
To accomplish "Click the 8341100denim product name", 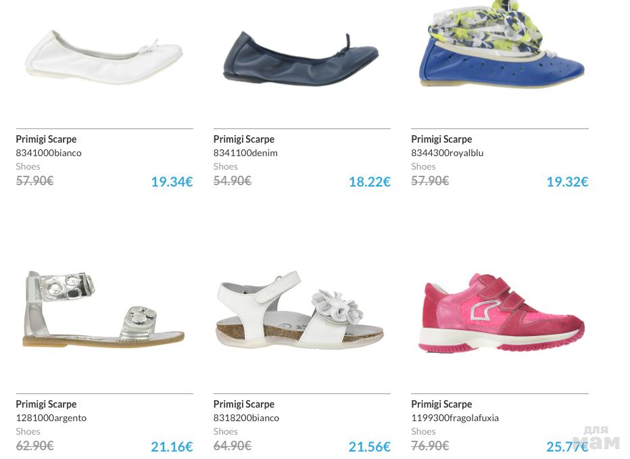I will [x=245, y=153].
